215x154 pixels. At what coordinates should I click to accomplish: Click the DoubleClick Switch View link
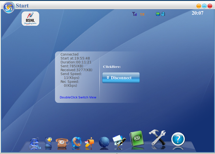tap(78, 97)
